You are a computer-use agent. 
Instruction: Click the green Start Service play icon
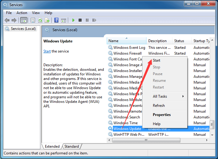tap(73, 20)
